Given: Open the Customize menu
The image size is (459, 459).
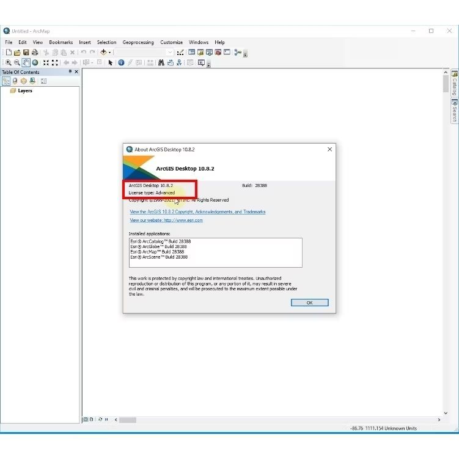Looking at the screenshot, I should (171, 42).
